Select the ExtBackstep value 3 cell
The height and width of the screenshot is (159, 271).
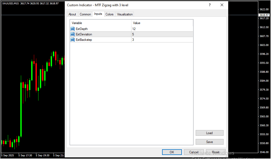[162, 40]
